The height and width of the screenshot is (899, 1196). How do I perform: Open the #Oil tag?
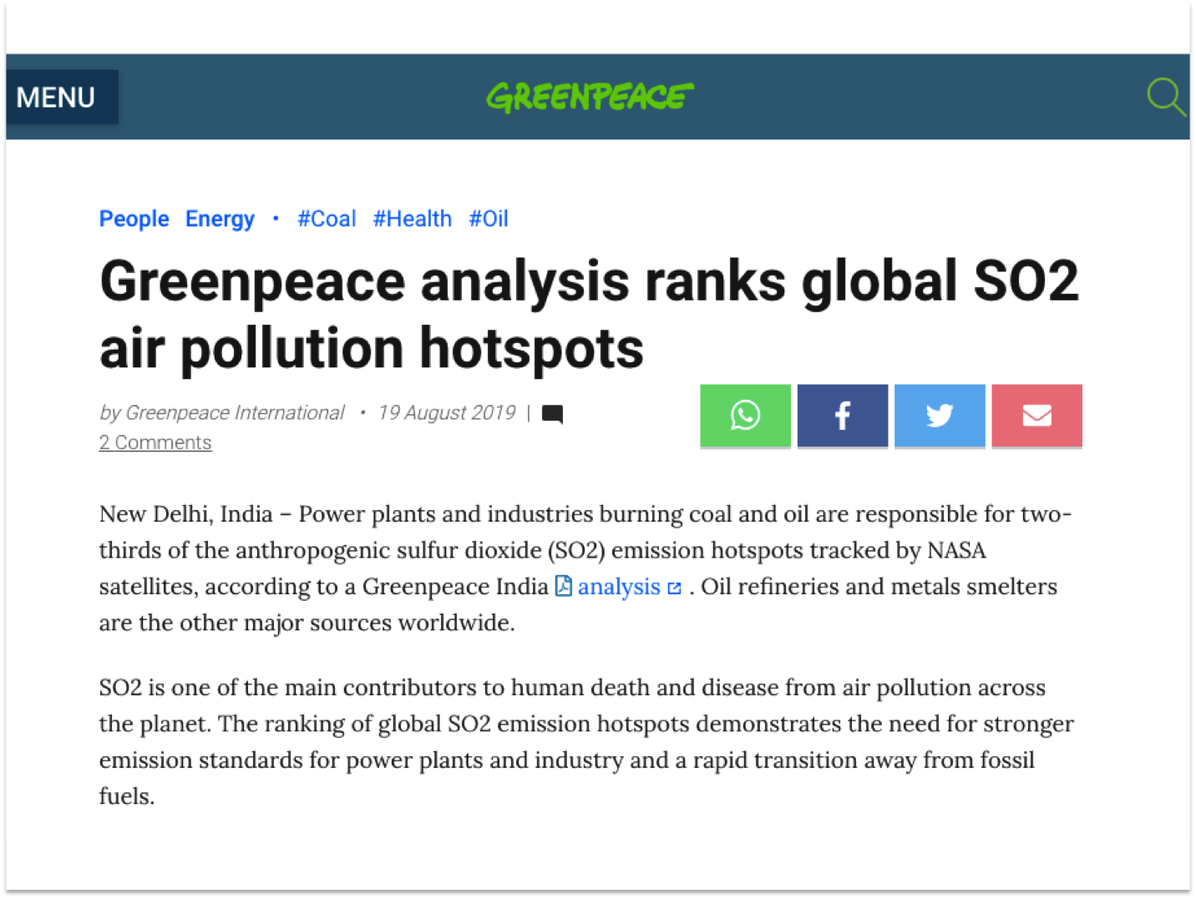click(489, 219)
